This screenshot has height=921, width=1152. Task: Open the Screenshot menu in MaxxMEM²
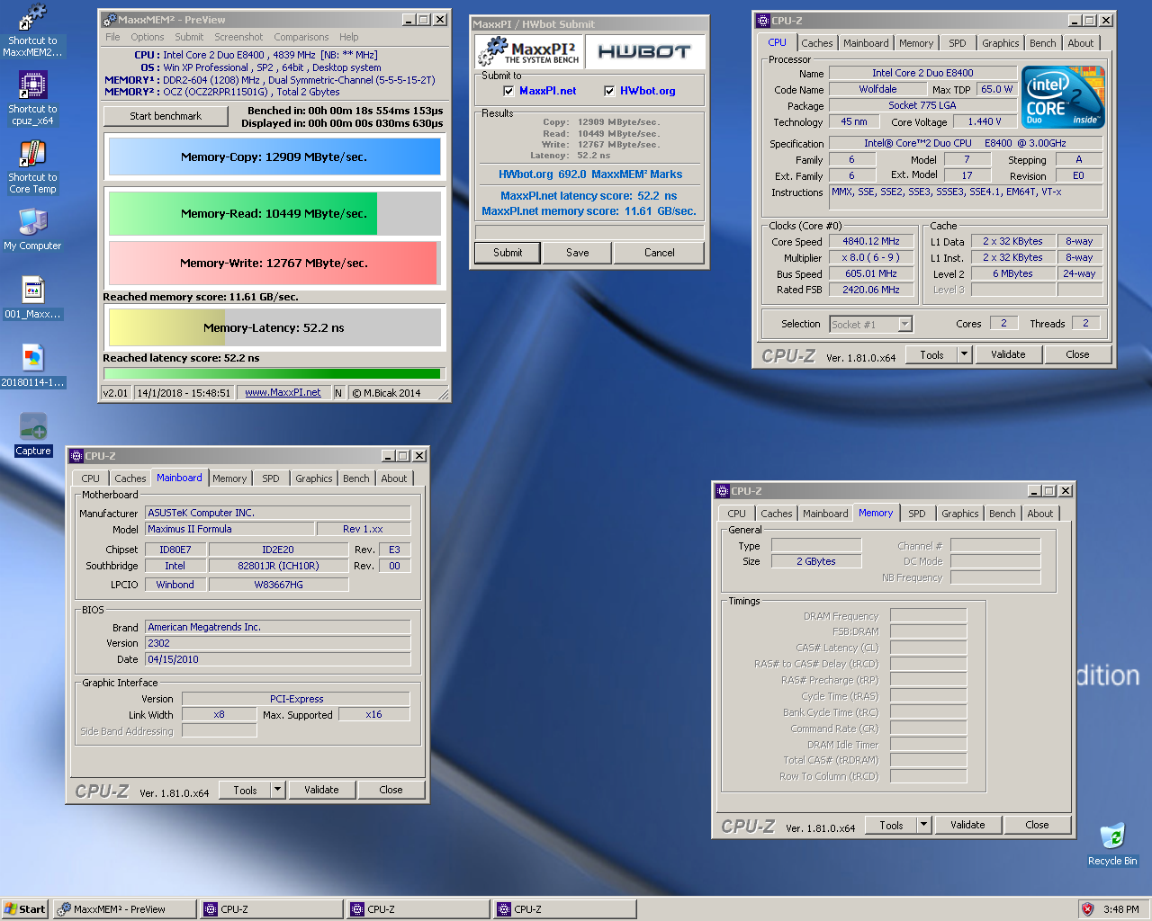[x=238, y=37]
